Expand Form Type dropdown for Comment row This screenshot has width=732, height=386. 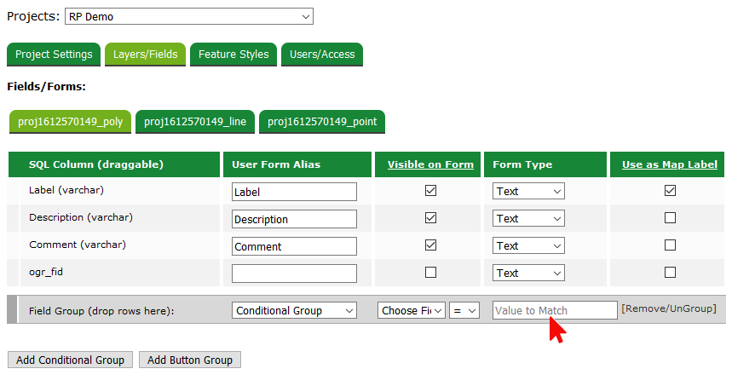[x=528, y=246]
